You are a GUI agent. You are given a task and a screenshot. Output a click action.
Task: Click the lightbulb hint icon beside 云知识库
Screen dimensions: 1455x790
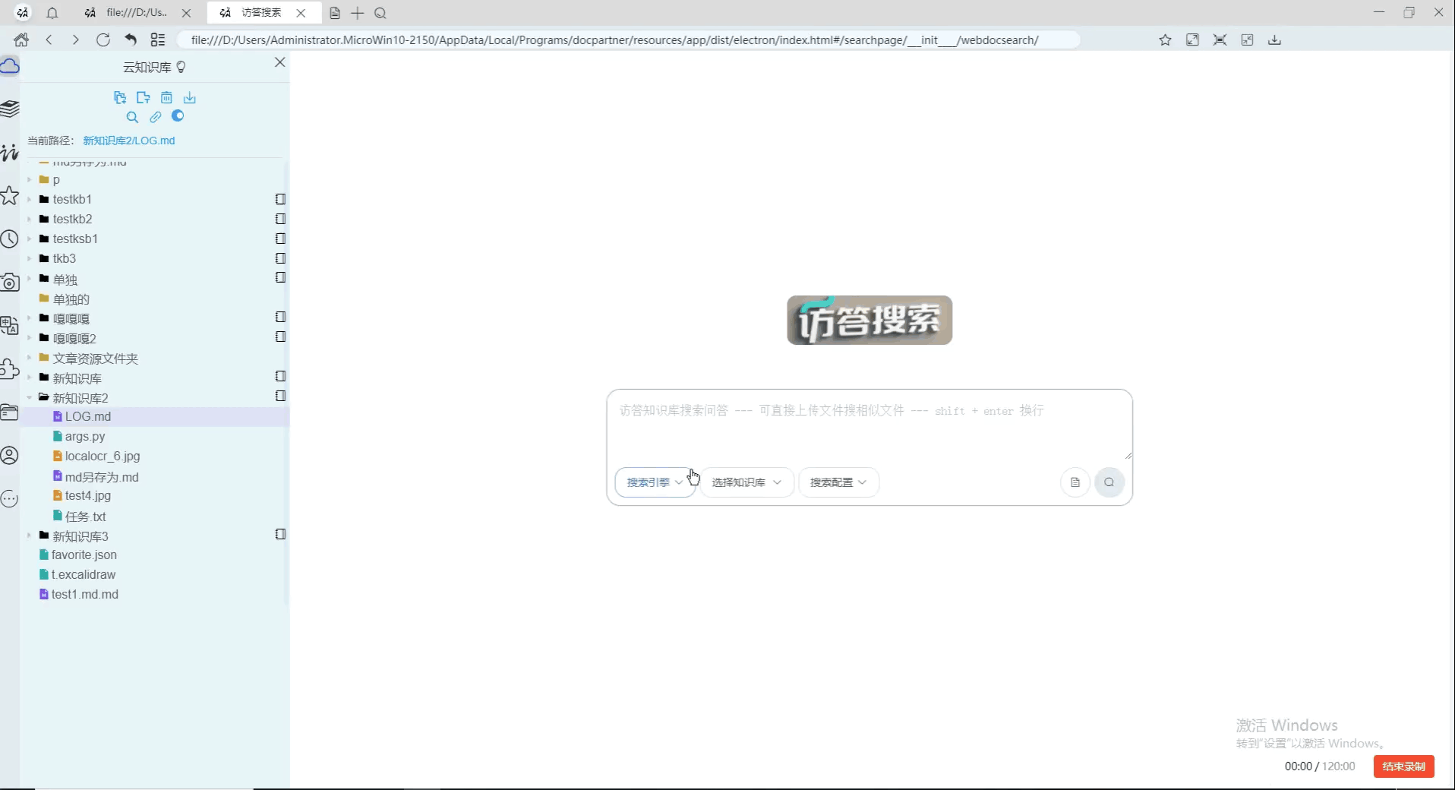[181, 67]
